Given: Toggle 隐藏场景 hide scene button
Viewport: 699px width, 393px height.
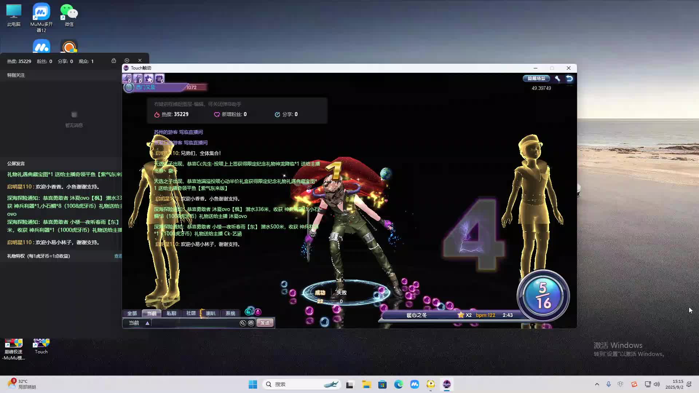Looking at the screenshot, I should pos(536,78).
